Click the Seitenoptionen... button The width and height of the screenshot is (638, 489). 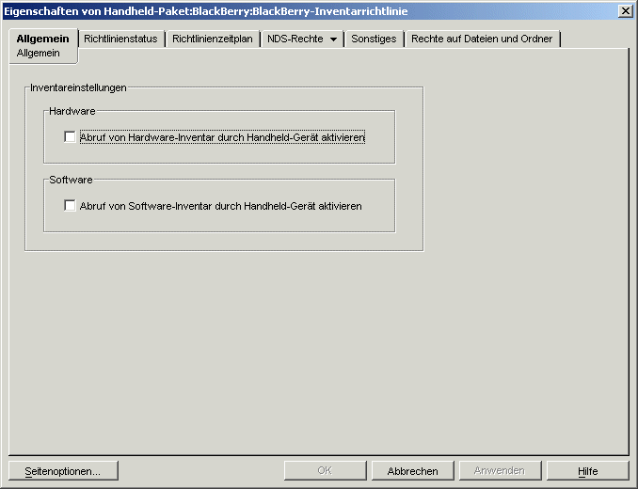63,471
